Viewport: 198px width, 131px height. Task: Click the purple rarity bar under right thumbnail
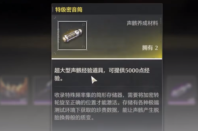click(x=182, y=103)
